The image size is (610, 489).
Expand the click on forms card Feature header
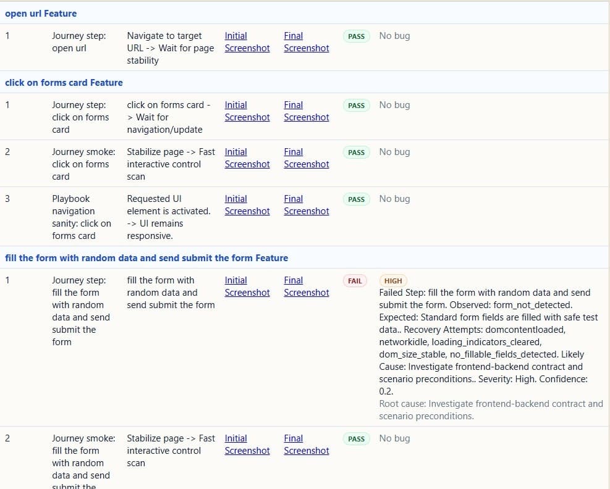pos(64,82)
